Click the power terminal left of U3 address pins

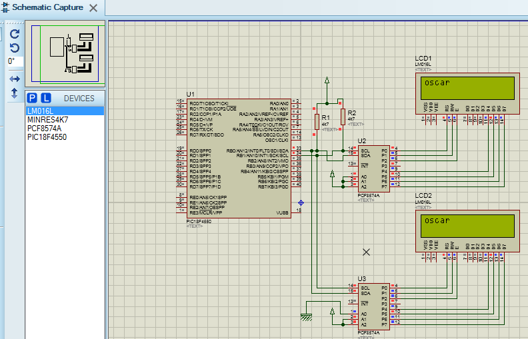click(333, 311)
